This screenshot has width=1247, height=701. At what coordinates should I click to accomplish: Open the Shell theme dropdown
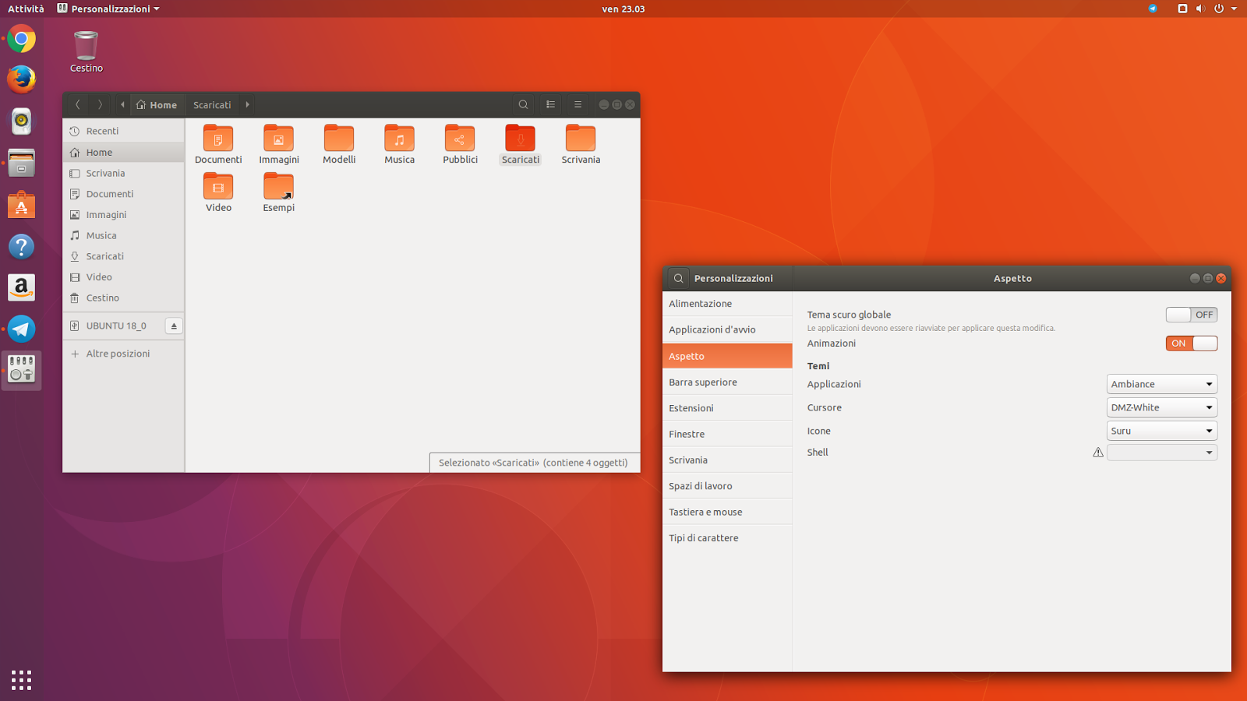1162,453
